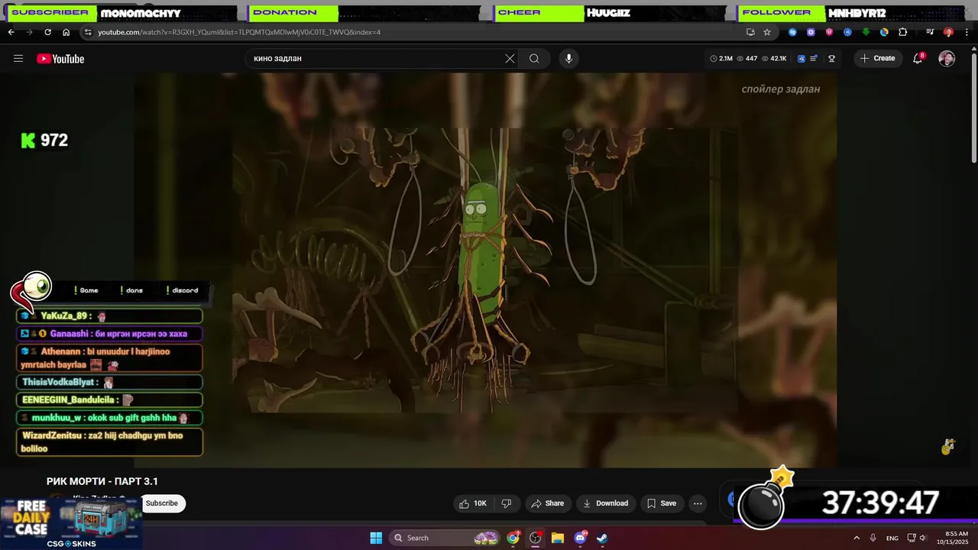Screen dimensions: 978x550
Task: Open the browser home page
Action: pos(66,32)
